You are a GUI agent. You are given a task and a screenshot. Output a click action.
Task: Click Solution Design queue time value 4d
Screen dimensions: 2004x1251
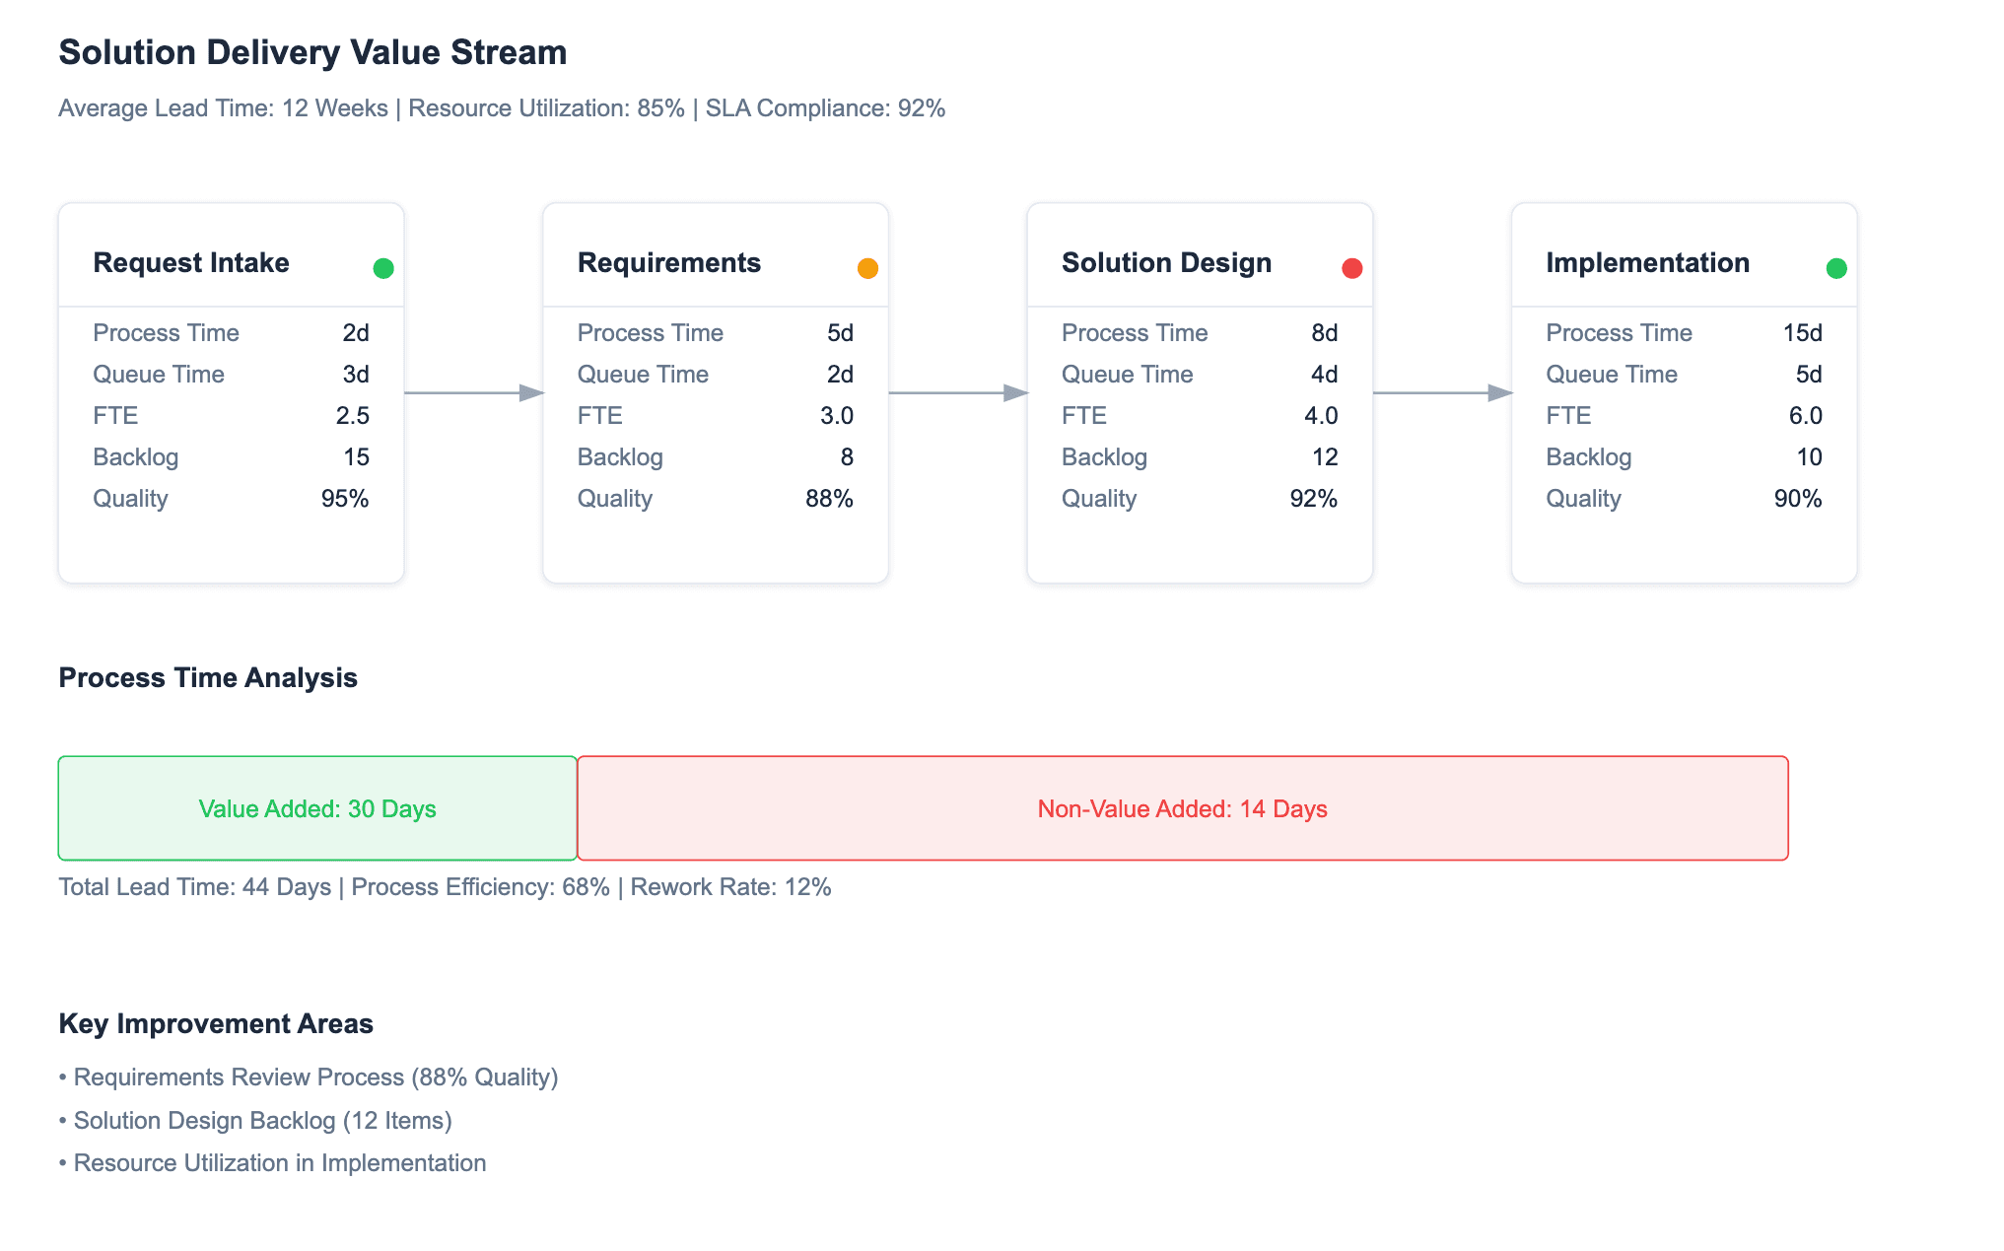1324,375
